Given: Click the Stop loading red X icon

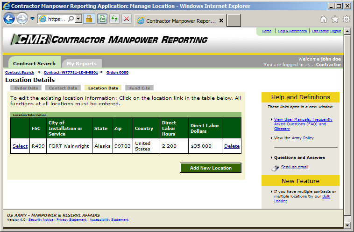Looking at the screenshot, I should 126,19.
